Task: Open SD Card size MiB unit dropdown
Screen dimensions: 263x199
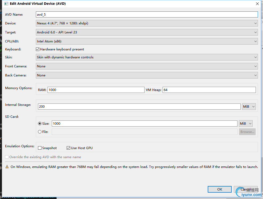Action: point(245,123)
